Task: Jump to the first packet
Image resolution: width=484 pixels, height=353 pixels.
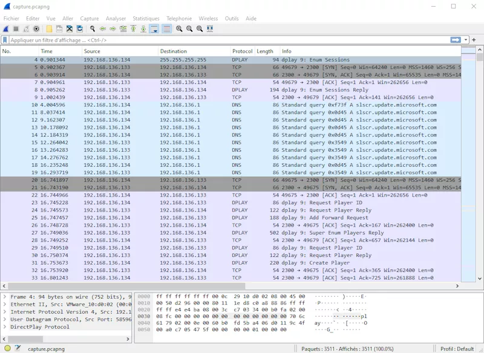Action: pyautogui.click(x=133, y=29)
